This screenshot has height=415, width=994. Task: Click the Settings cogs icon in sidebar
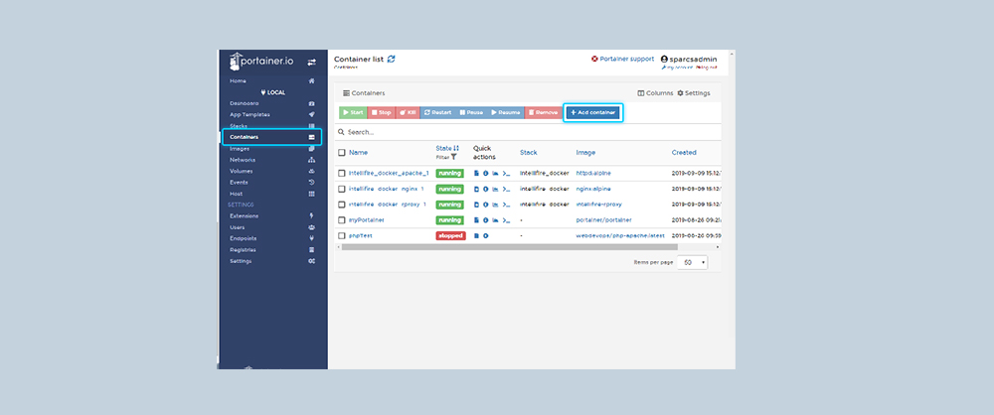point(311,261)
